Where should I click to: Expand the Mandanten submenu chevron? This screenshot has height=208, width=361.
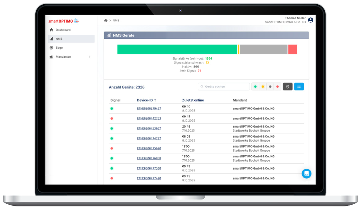click(89, 57)
